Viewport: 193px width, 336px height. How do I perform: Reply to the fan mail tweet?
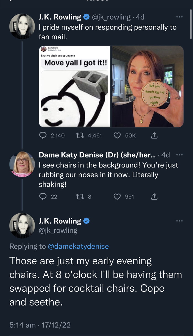coord(43,135)
